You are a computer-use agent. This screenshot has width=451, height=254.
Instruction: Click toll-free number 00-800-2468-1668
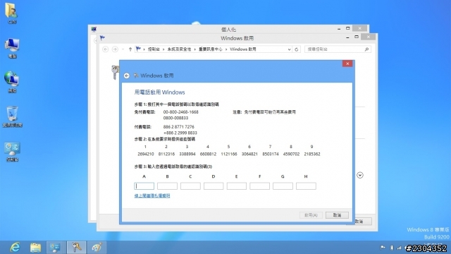coord(181,112)
